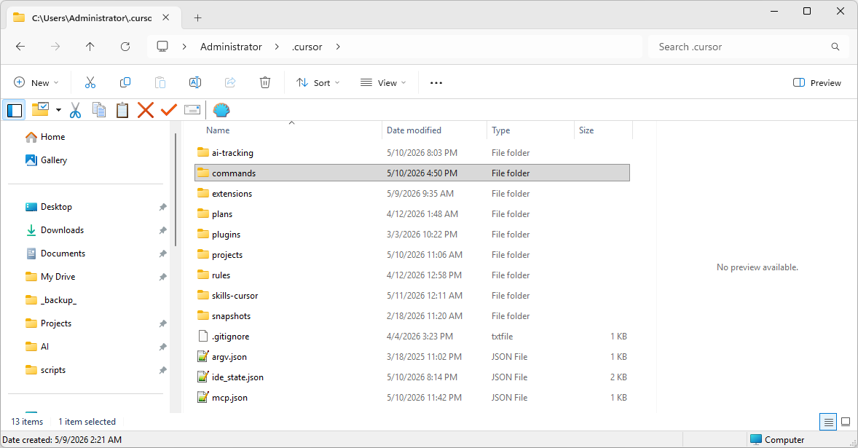The width and height of the screenshot is (858, 448).
Task: Open Desktop in the navigation pane
Action: (49, 207)
